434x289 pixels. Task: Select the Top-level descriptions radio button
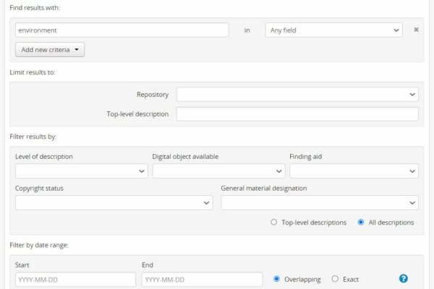274,223
